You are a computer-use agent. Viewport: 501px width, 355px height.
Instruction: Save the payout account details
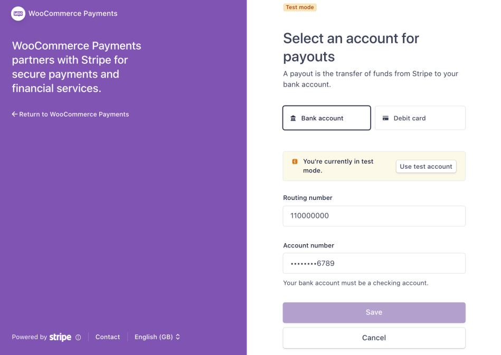pyautogui.click(x=374, y=312)
